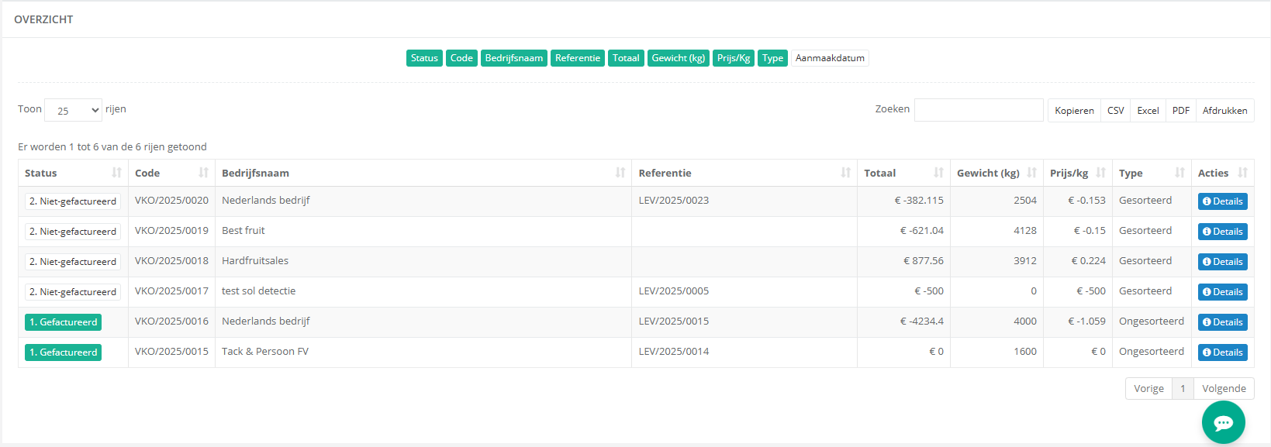The width and height of the screenshot is (1271, 447).
Task: Sort table by Status column arrows
Action: click(116, 173)
